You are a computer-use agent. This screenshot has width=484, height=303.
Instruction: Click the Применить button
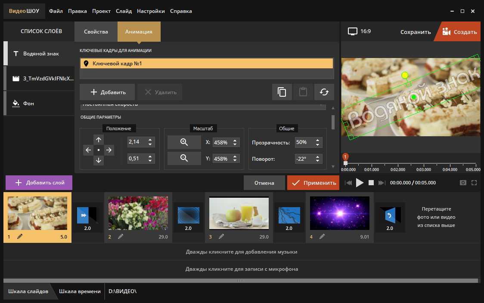[x=313, y=183]
